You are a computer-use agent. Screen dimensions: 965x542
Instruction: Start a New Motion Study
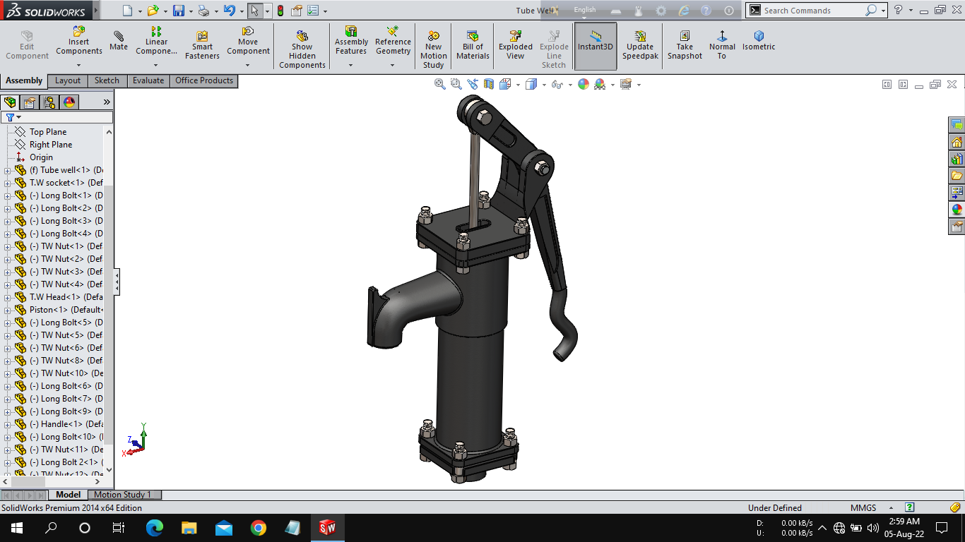434,49
